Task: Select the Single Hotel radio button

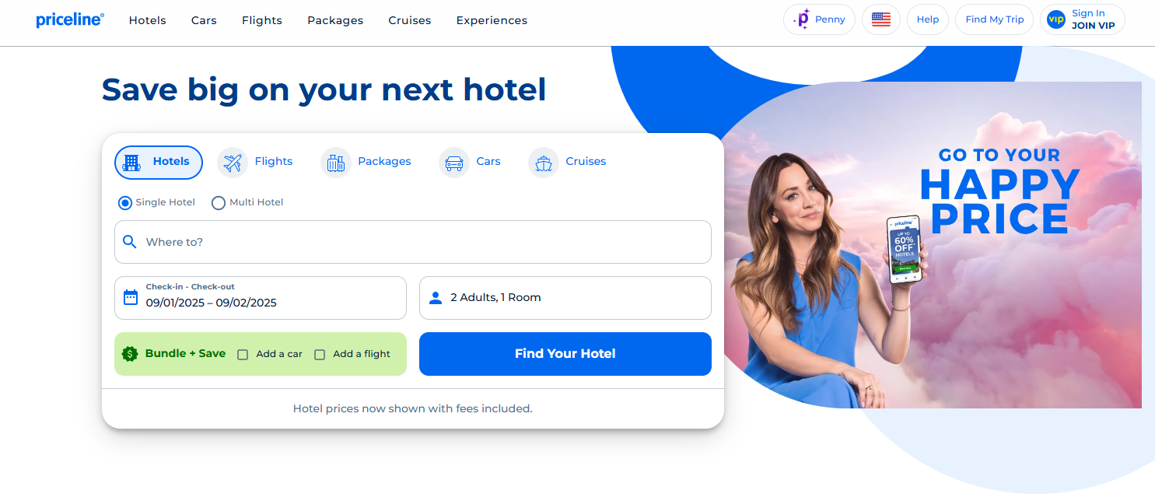Action: point(125,203)
